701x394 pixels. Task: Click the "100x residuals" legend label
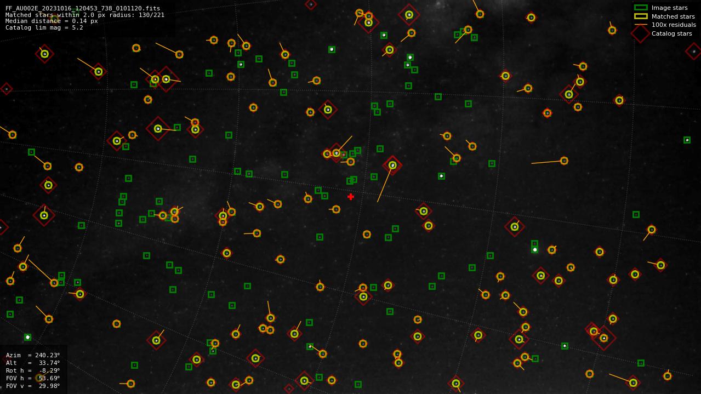tap(674, 25)
